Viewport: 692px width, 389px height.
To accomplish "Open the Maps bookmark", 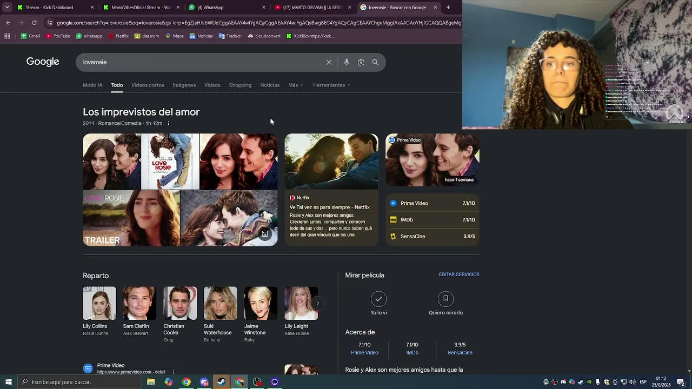I will click(174, 36).
